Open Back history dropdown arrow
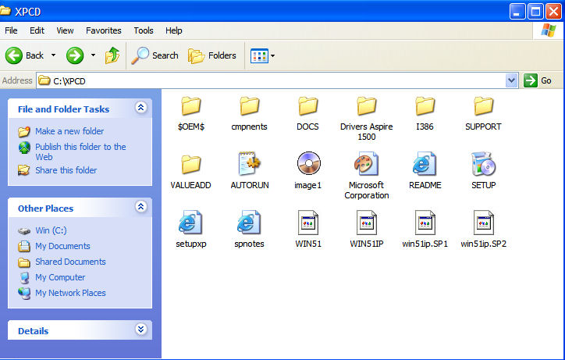Viewport: 565px width, 360px height. click(x=53, y=55)
